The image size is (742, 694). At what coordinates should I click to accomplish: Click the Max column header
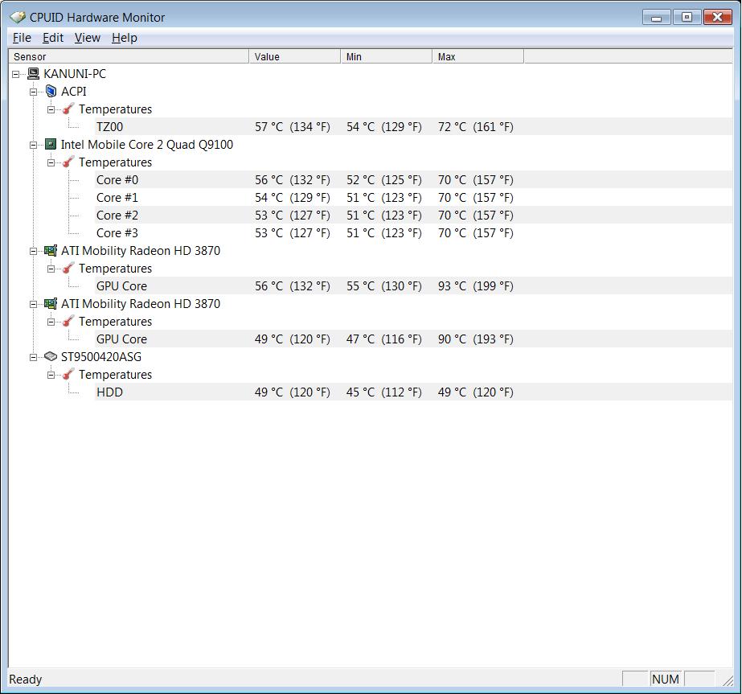pos(478,57)
